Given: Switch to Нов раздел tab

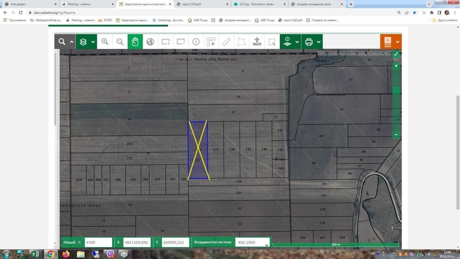Looking at the screenshot, I should click(x=30, y=4).
